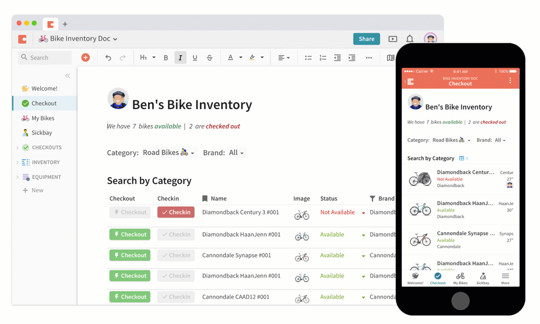This screenshot has width=540, height=324.
Task: Click the Share button
Action: 366,39
